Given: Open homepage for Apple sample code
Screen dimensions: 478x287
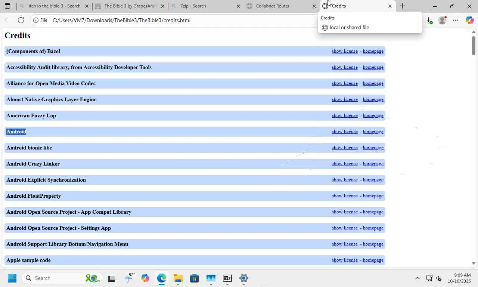Looking at the screenshot, I should (x=373, y=260).
